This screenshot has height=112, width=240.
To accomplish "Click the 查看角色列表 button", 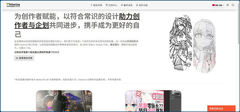I will click(24, 58).
